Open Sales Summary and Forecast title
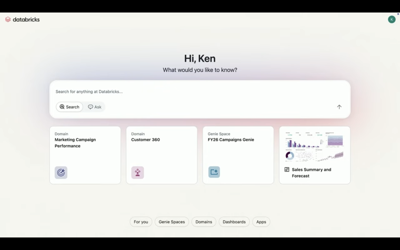400x250 pixels. (x=311, y=173)
